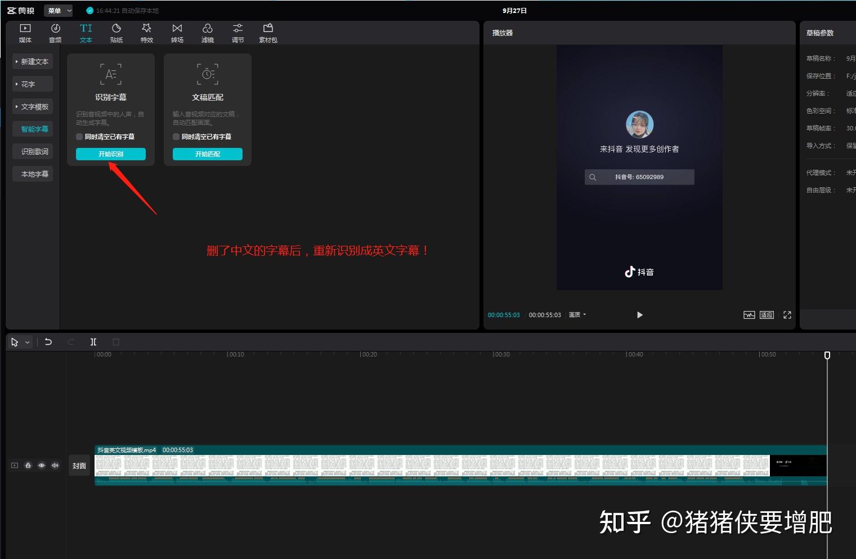
Task: Click the 00:50 mark on the timeline ruler
Action: coord(769,354)
